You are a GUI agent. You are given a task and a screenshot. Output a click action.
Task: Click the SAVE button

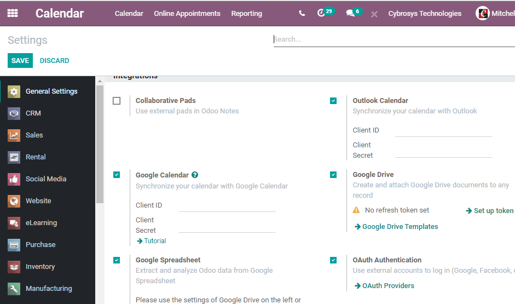coord(20,60)
